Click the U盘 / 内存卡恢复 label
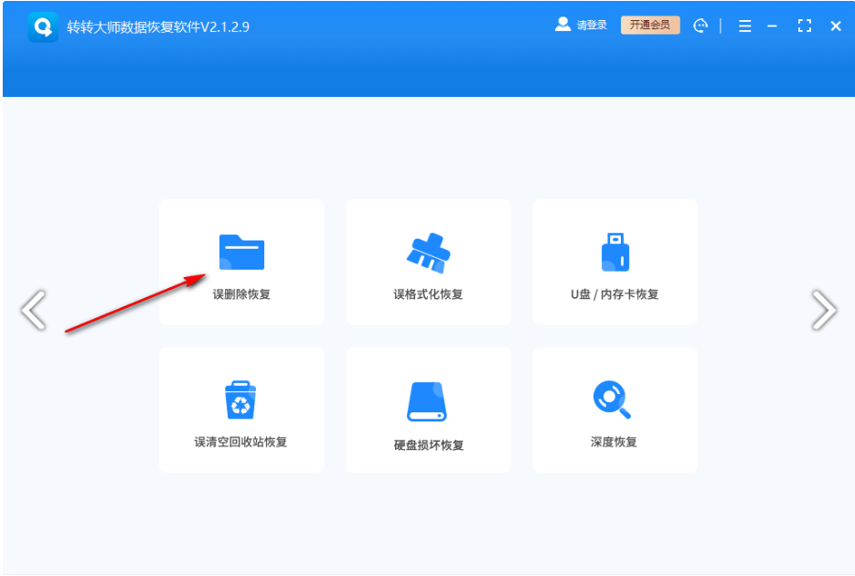Image resolution: width=855 pixels, height=576 pixels. [615, 294]
